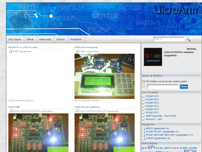The image size is (202, 152).
Task: Click the UicroArm header logo
Action: tap(175, 10)
